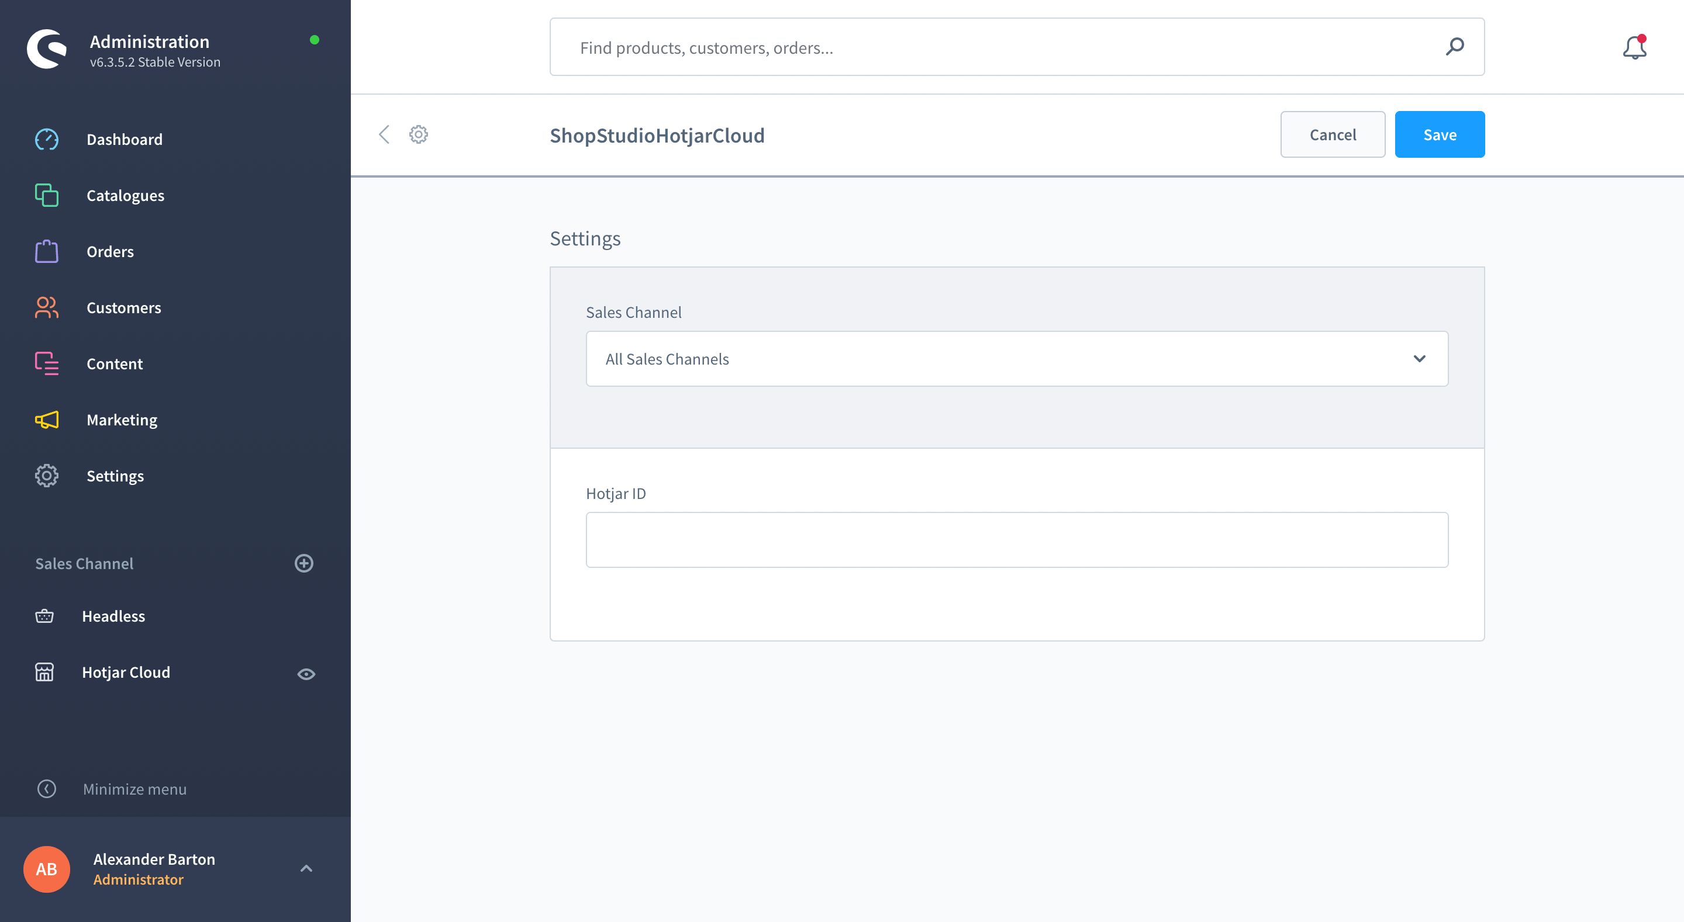Click the Headless basket icon
The height and width of the screenshot is (922, 1684).
tap(44, 616)
